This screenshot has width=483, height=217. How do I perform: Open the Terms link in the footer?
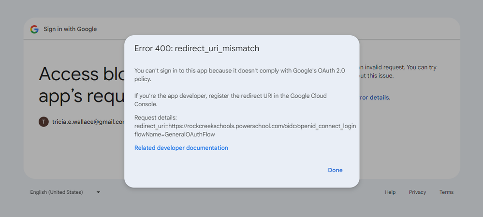pos(446,192)
